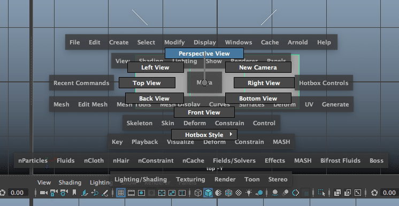Enable Use Default Material icon
399x206 pixels.
tap(218, 193)
